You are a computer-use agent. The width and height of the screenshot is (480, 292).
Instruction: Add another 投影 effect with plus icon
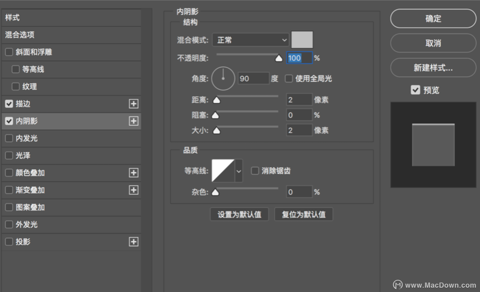coord(134,242)
